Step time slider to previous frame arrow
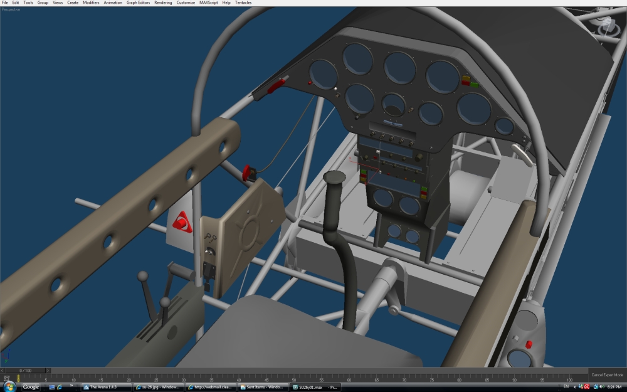Viewport: 627px width, 392px height. [x=3, y=371]
